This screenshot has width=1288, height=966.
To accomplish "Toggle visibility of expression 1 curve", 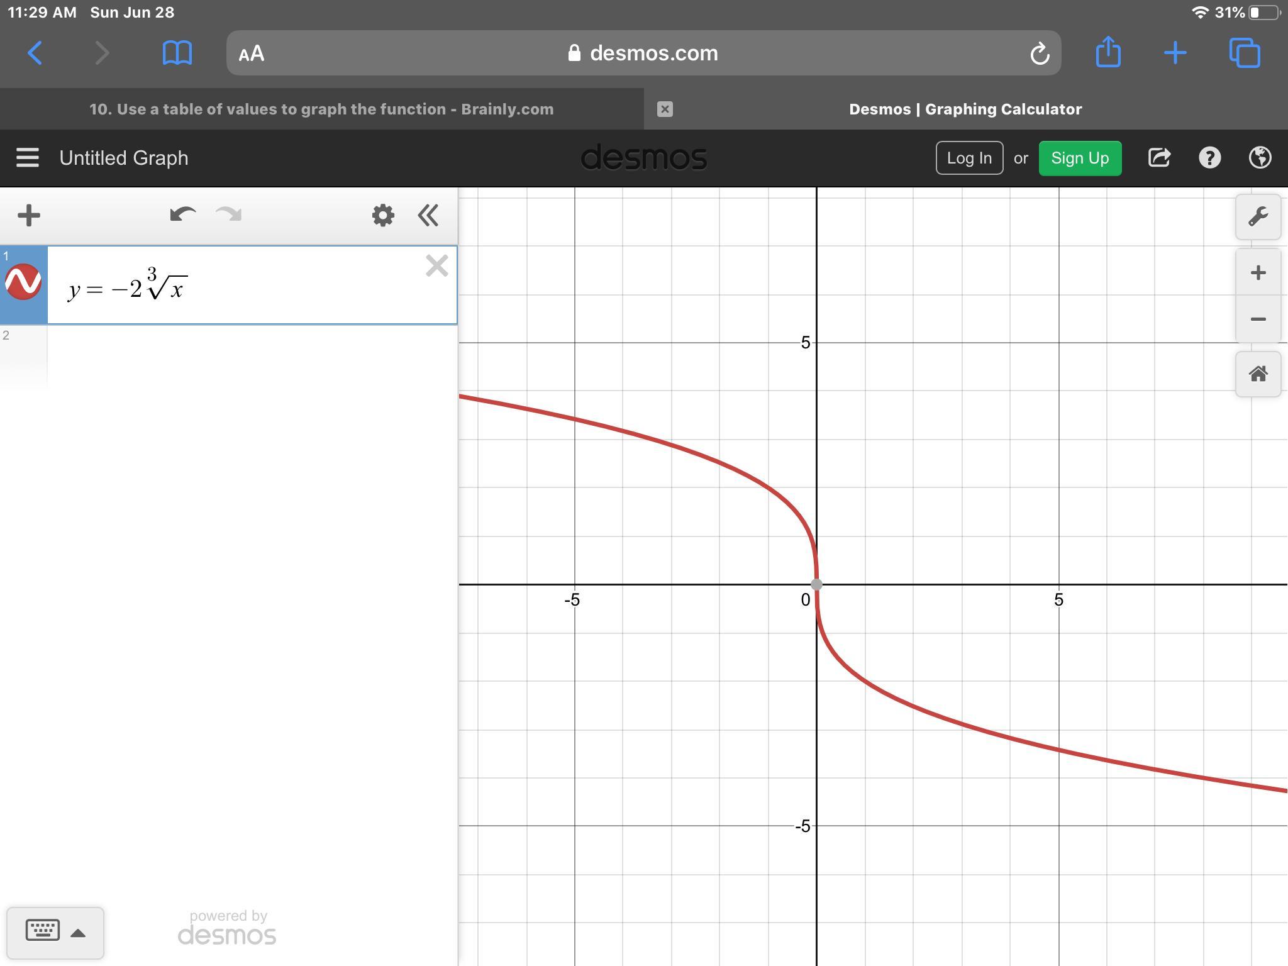I will pos(23,282).
